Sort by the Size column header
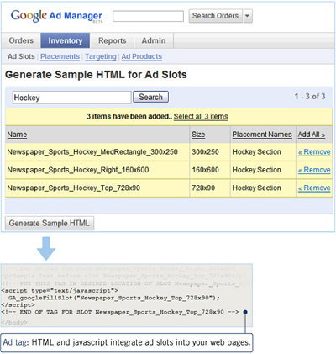 coord(198,135)
